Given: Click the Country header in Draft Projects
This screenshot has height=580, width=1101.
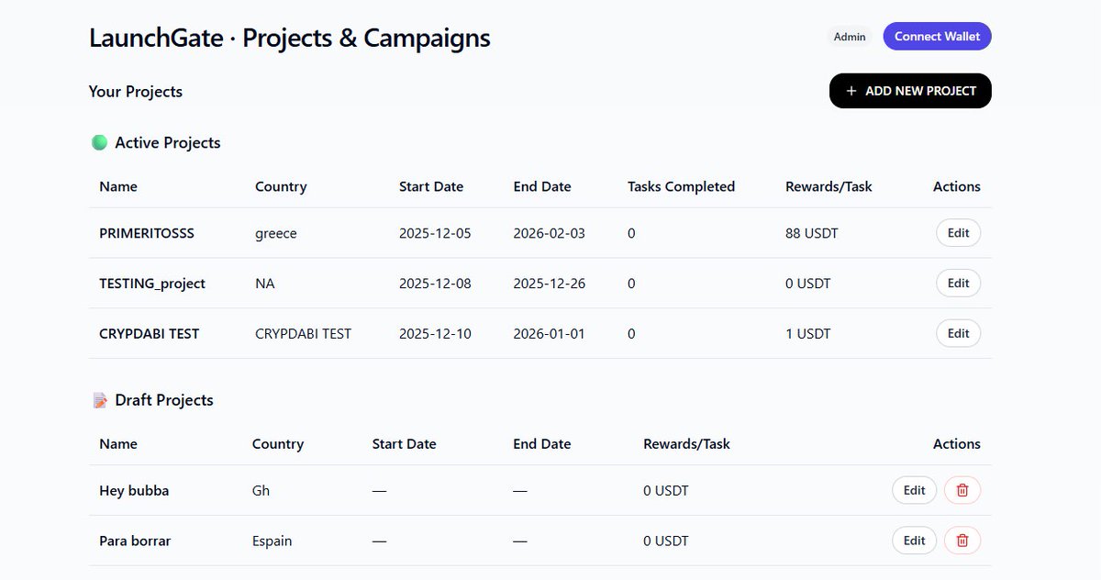Looking at the screenshot, I should pyautogui.click(x=278, y=444).
